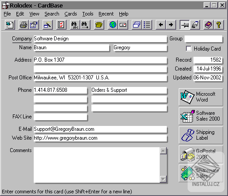The width and height of the screenshot is (228, 196).
Task: Click into the Group input field
Action: (203, 39)
